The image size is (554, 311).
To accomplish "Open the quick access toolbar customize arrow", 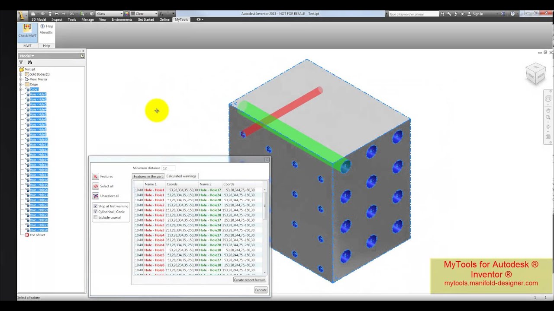I will point(174,14).
